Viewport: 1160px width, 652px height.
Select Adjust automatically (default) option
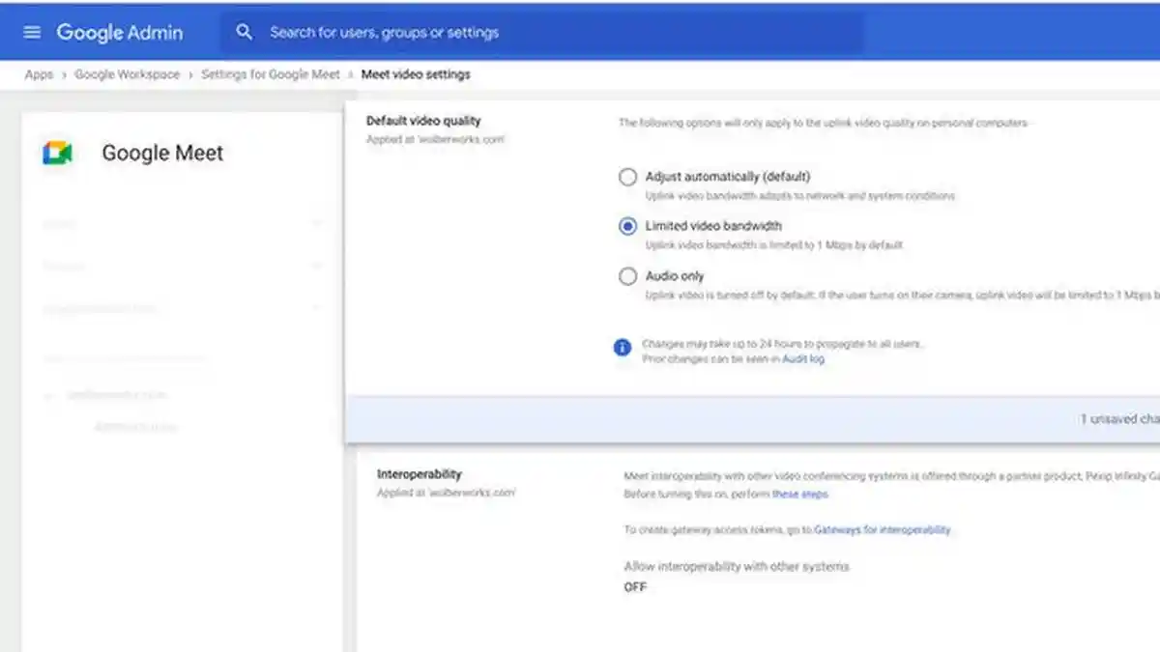pyautogui.click(x=628, y=177)
